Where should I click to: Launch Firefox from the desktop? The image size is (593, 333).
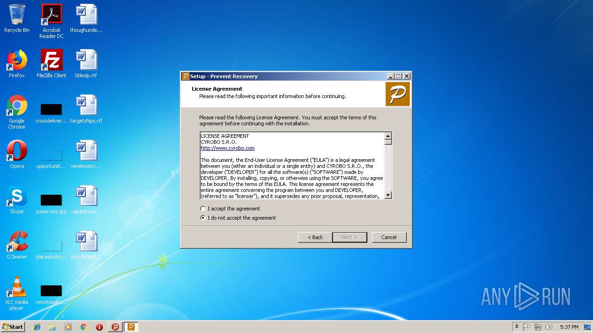click(x=17, y=64)
